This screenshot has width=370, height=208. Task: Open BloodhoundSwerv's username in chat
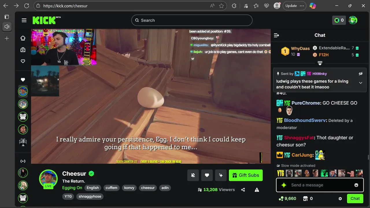click(x=305, y=120)
